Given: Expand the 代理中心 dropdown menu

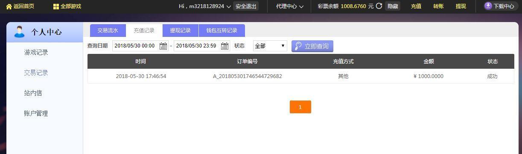Looking at the screenshot, I should (289, 6).
